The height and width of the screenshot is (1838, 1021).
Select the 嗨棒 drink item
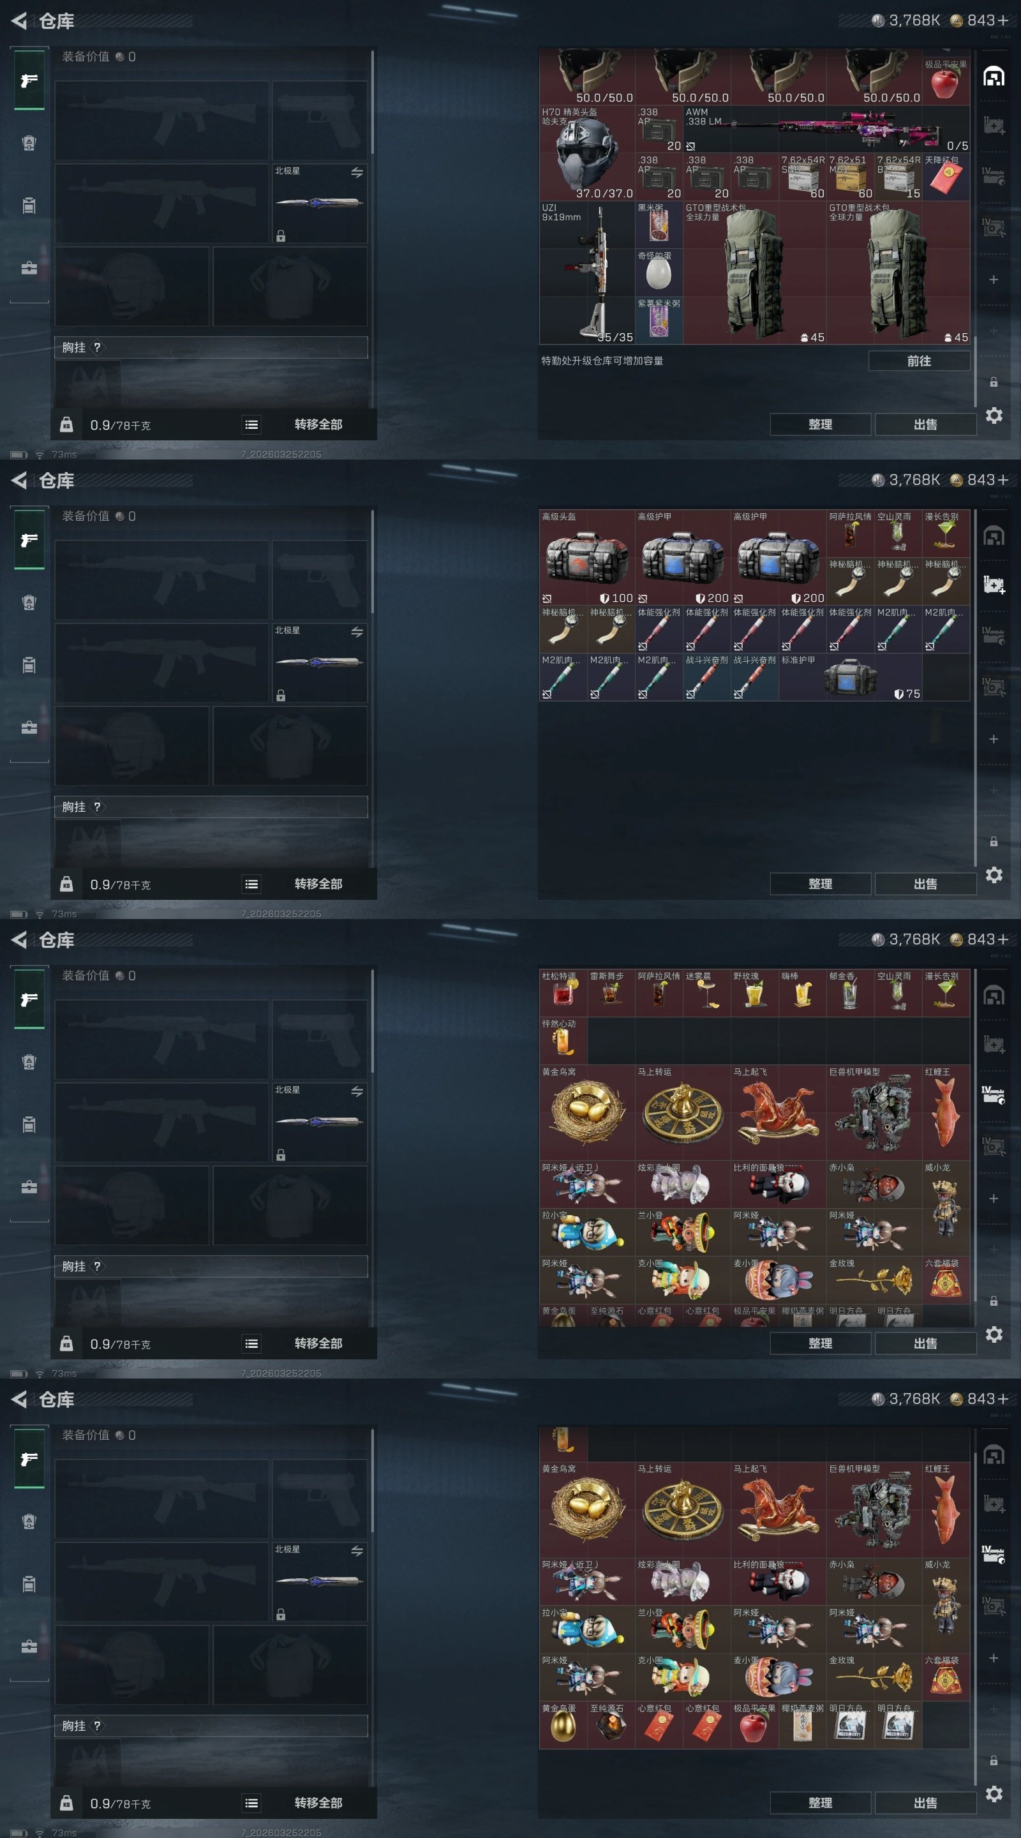[803, 992]
